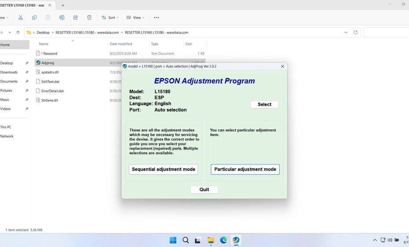
Task: Open Downloads in the navigation pane
Action: point(9,72)
